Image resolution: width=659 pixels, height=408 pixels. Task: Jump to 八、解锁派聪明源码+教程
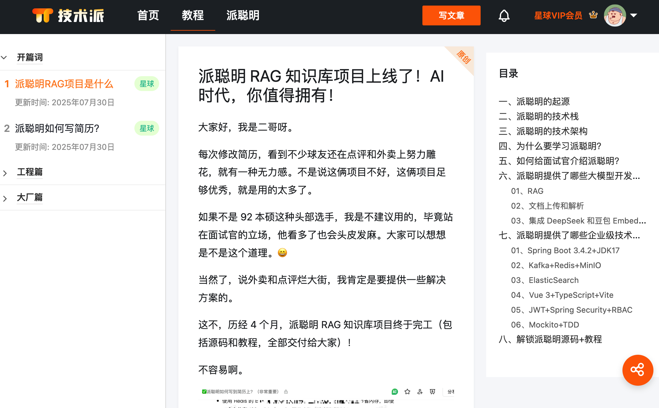(550, 339)
